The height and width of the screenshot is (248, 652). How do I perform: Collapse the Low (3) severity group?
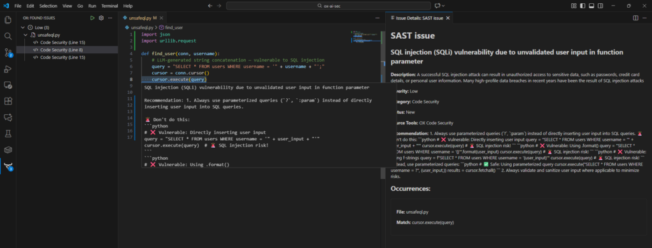[x=24, y=27]
